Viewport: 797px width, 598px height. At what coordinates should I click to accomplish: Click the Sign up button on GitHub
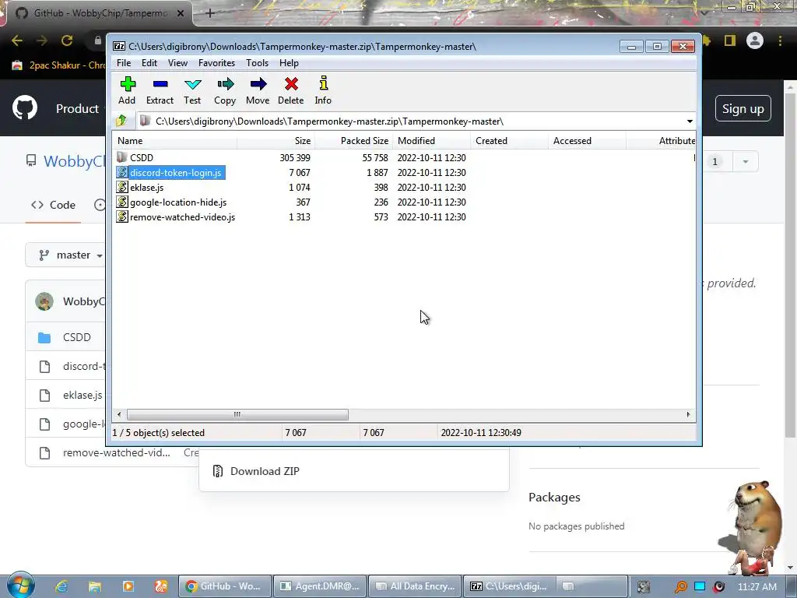(743, 109)
